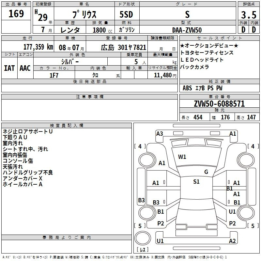Viewport: 261px width, 261px height.
Task: Select the car name プリウス
Action: click(84, 15)
